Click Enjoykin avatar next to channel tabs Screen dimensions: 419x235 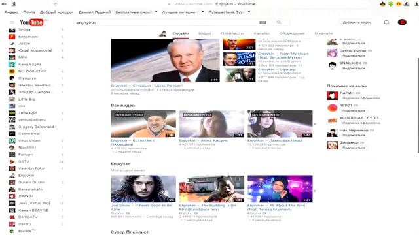(x=162, y=33)
